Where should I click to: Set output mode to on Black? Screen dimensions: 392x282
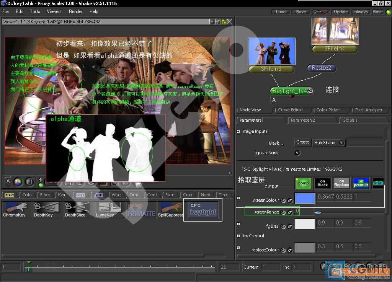322,183
